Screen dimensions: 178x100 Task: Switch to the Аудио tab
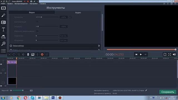[x=78, y=12]
